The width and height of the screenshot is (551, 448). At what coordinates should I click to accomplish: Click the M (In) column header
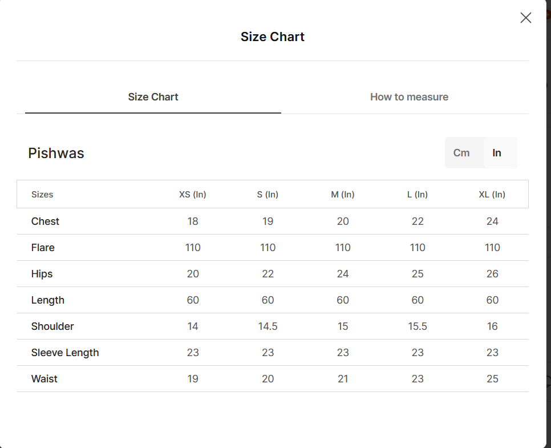tap(343, 195)
